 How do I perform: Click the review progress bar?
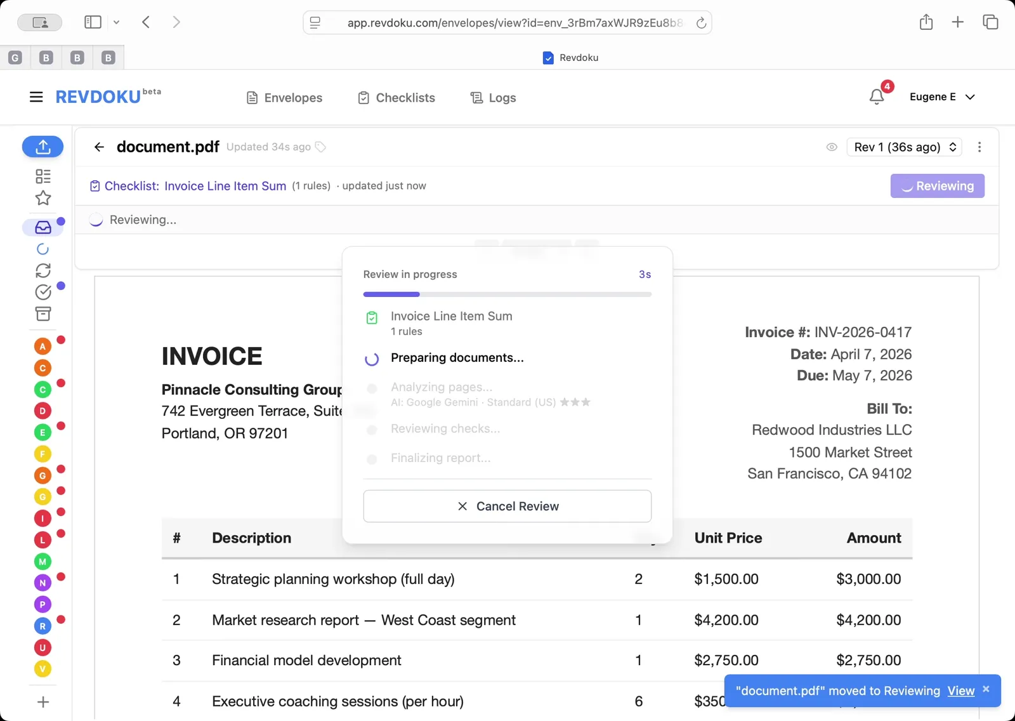(507, 294)
